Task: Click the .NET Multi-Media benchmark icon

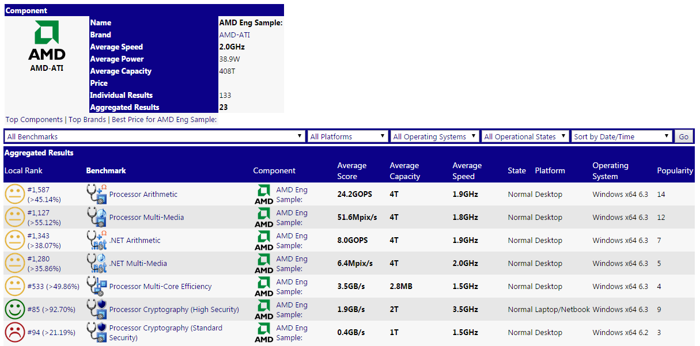Action: coord(97,263)
